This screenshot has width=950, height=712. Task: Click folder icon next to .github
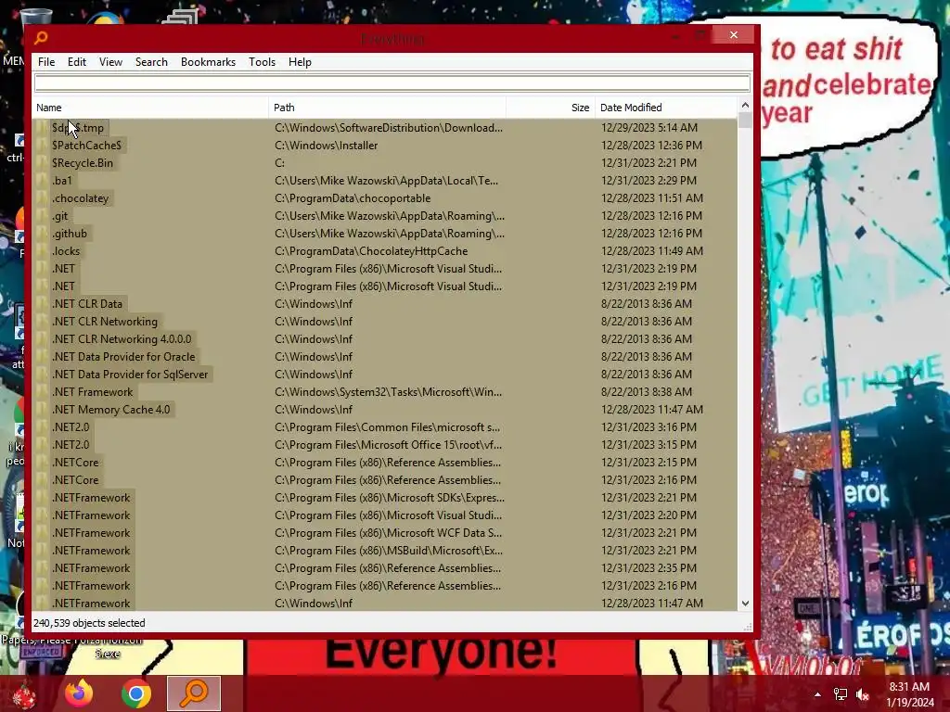[x=42, y=233]
